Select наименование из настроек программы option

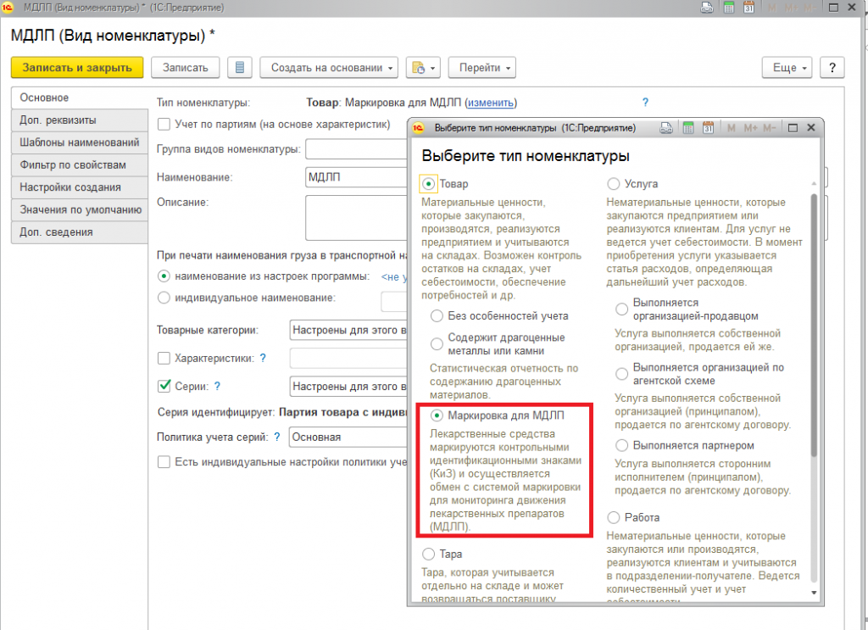point(164,276)
